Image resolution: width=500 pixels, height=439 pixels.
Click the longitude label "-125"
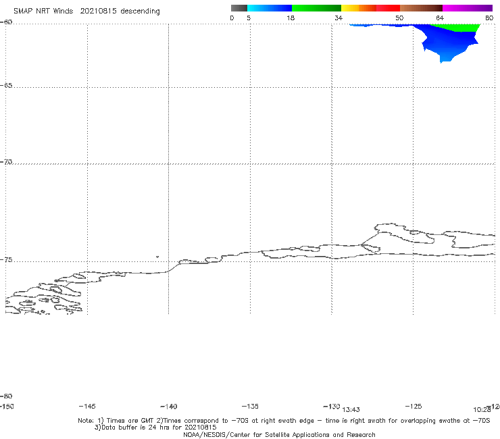[x=414, y=407]
